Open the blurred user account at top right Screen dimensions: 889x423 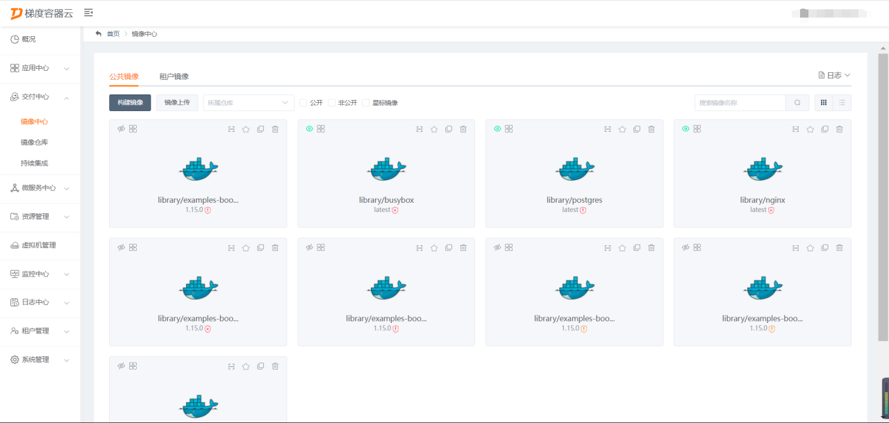coord(829,13)
